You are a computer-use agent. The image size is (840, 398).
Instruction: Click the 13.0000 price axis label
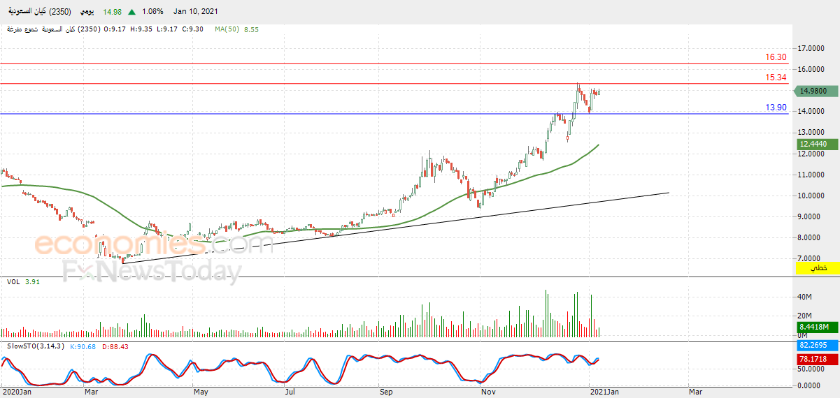812,132
